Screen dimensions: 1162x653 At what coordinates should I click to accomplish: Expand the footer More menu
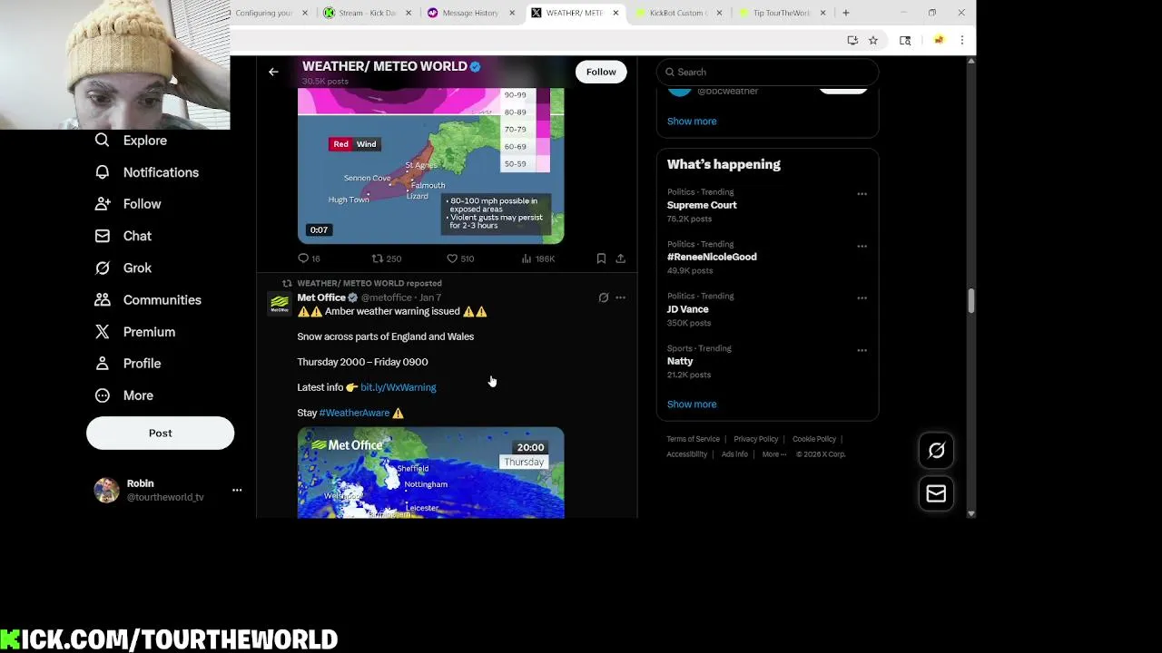pos(773,454)
